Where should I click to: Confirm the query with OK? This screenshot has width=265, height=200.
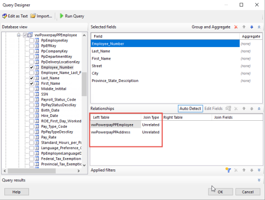pyautogui.click(x=220, y=192)
